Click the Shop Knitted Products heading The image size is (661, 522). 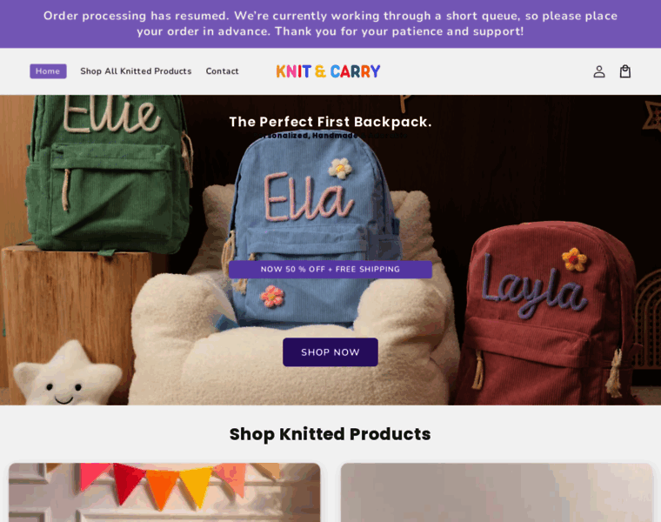[x=330, y=434]
